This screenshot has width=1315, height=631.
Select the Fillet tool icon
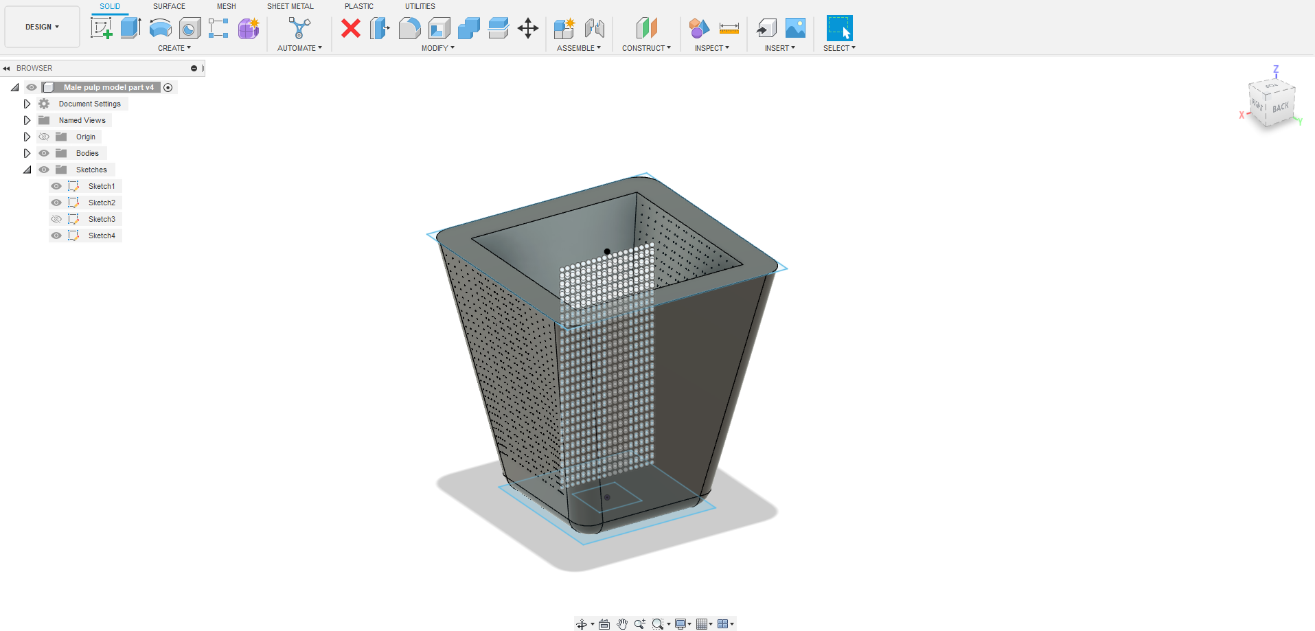coord(410,28)
